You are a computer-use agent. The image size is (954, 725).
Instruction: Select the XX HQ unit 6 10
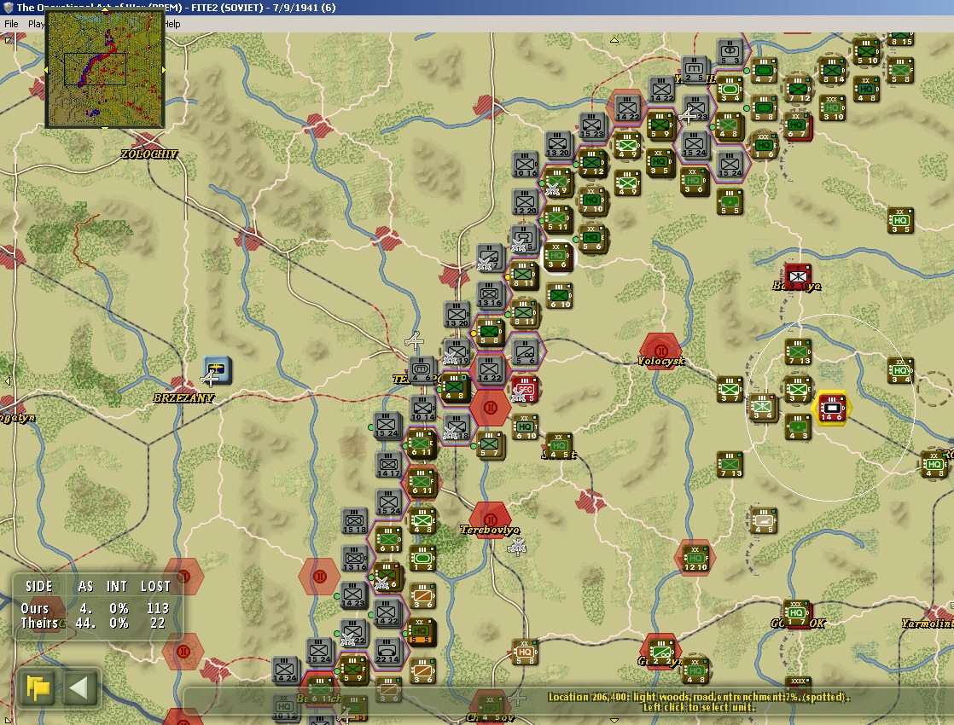click(525, 427)
